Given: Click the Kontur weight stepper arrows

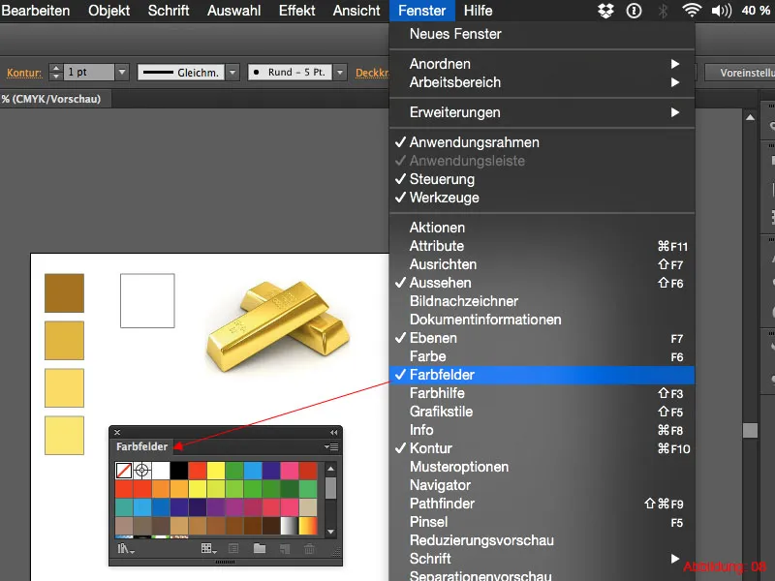Looking at the screenshot, I should (56, 72).
